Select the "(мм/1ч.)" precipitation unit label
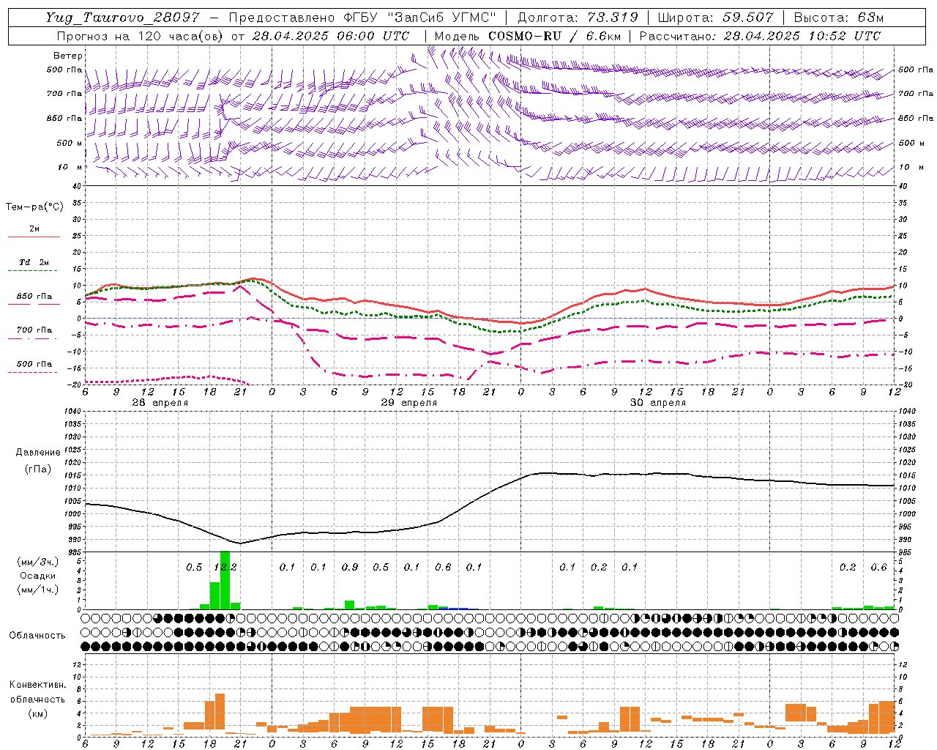Viewport: 937px width, 750px height. [x=37, y=590]
